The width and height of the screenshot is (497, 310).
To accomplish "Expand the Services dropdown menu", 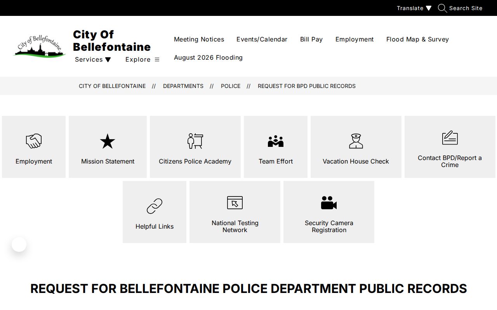I will click(93, 59).
